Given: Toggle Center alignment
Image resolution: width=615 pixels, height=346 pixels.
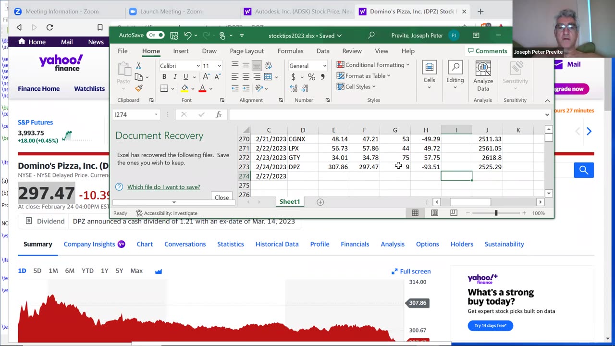Looking at the screenshot, I should (246, 77).
